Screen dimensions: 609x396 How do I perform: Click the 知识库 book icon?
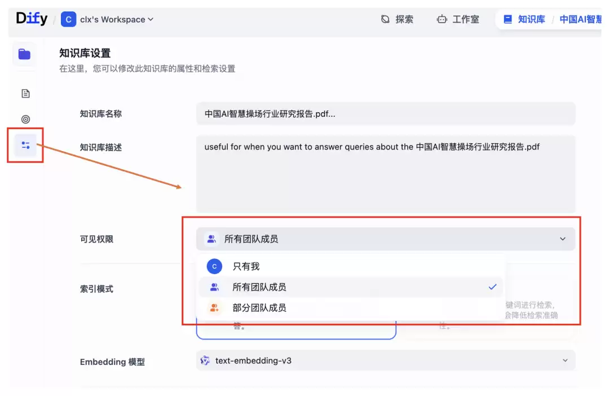(x=507, y=19)
